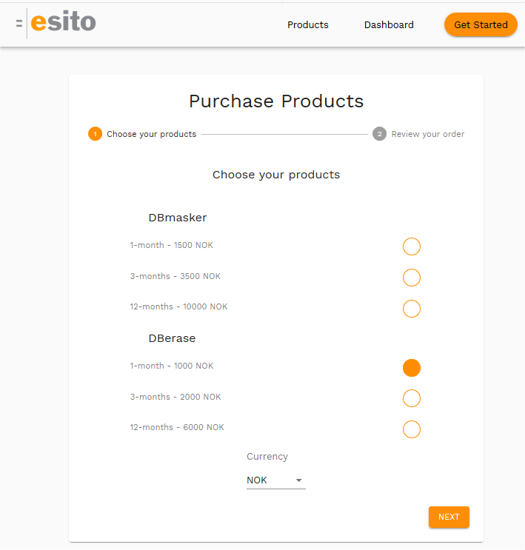Select DBmasker 3-months 3500 NOK option
525x550 pixels.
412,278
